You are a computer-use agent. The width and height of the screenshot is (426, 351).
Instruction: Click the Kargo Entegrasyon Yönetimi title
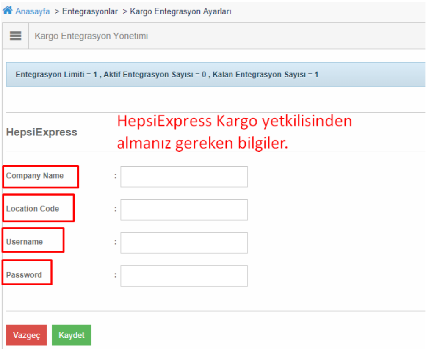[x=91, y=36]
